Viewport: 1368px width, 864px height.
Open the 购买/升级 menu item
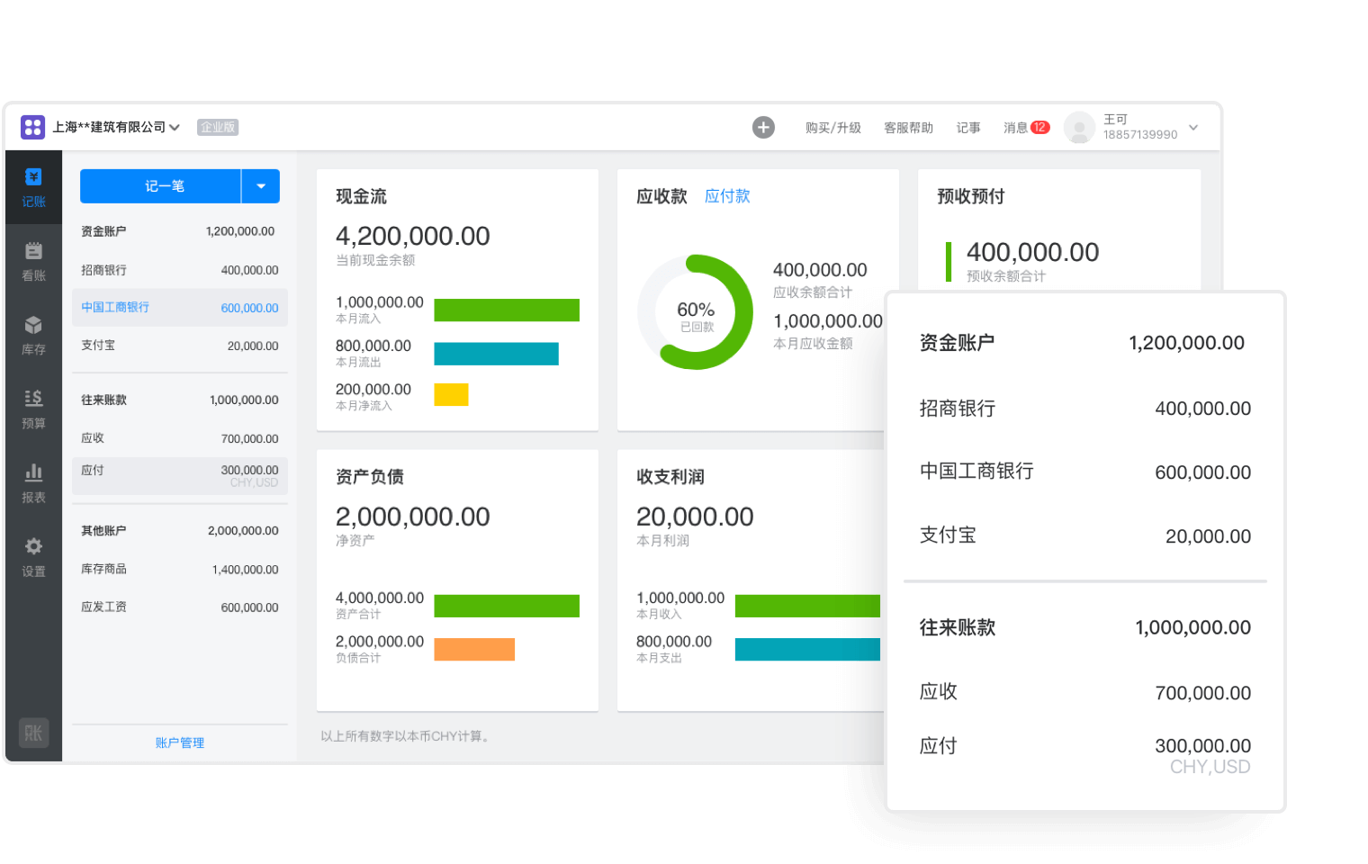(832, 128)
